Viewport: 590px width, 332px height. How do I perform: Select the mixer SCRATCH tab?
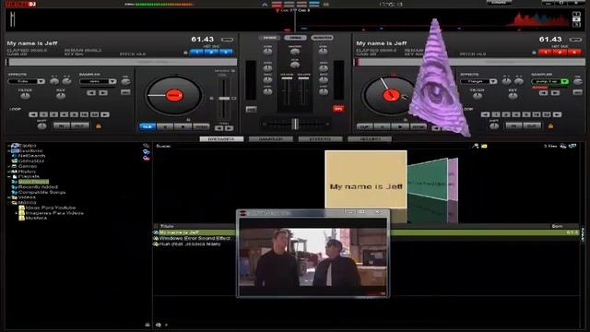[x=322, y=38]
